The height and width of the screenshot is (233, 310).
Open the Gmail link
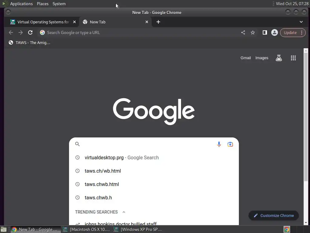246,58
